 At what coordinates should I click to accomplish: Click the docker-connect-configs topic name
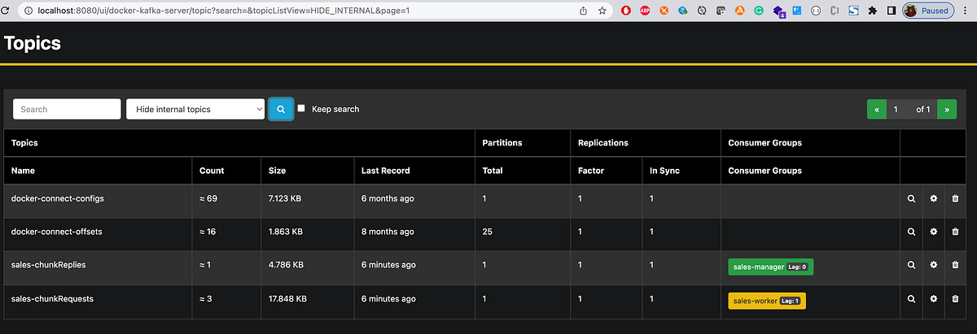58,198
